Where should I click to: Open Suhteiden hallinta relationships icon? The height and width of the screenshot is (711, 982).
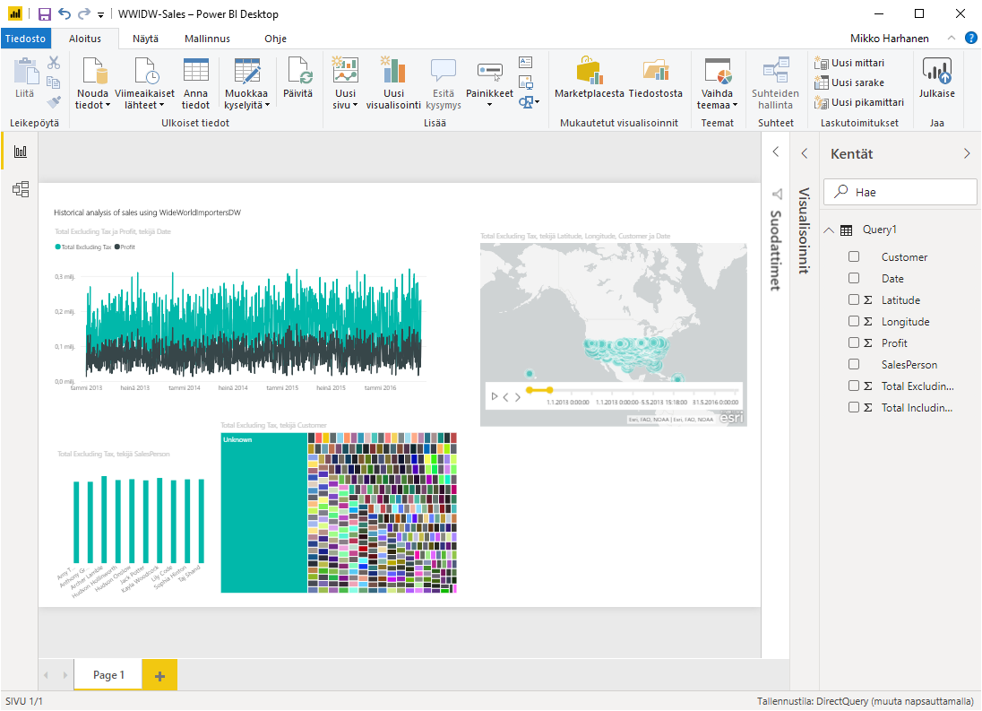click(x=775, y=70)
